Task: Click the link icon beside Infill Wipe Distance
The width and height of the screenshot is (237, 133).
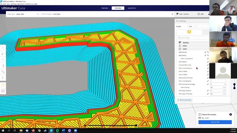Action: point(208,91)
